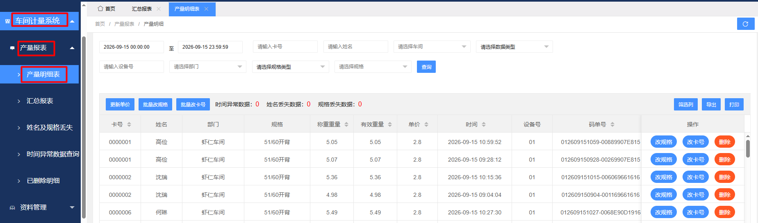Click the 批量改规格 button

pyautogui.click(x=155, y=104)
